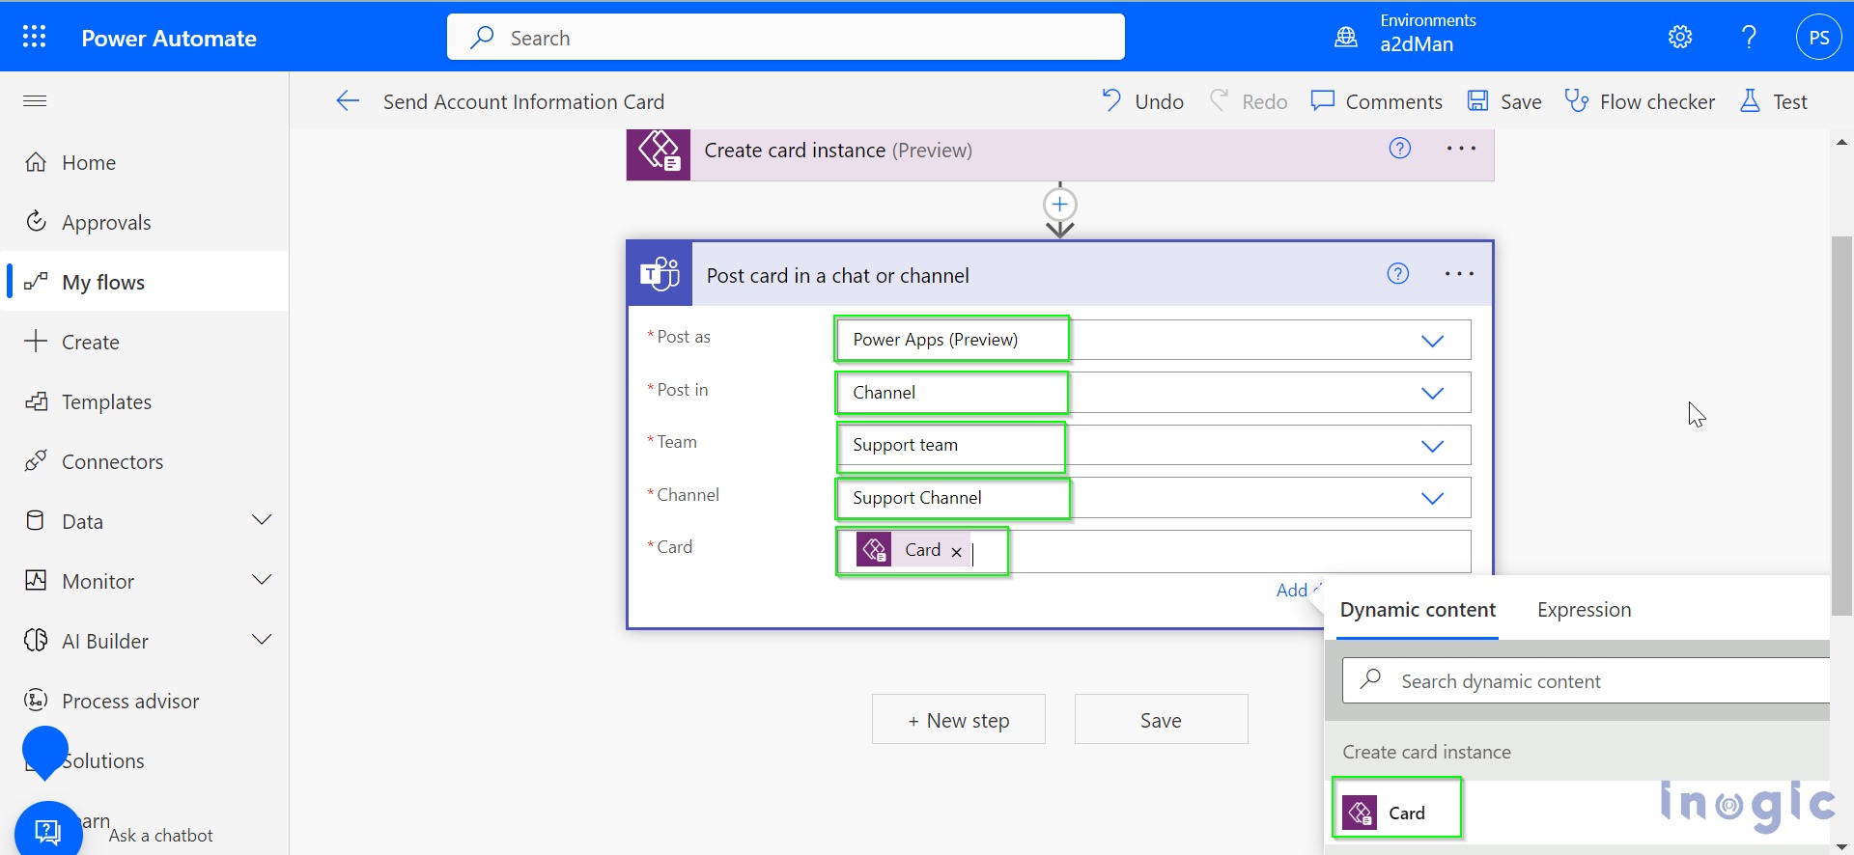Open Post card action more options menu
The height and width of the screenshot is (855, 1854).
[1459, 274]
